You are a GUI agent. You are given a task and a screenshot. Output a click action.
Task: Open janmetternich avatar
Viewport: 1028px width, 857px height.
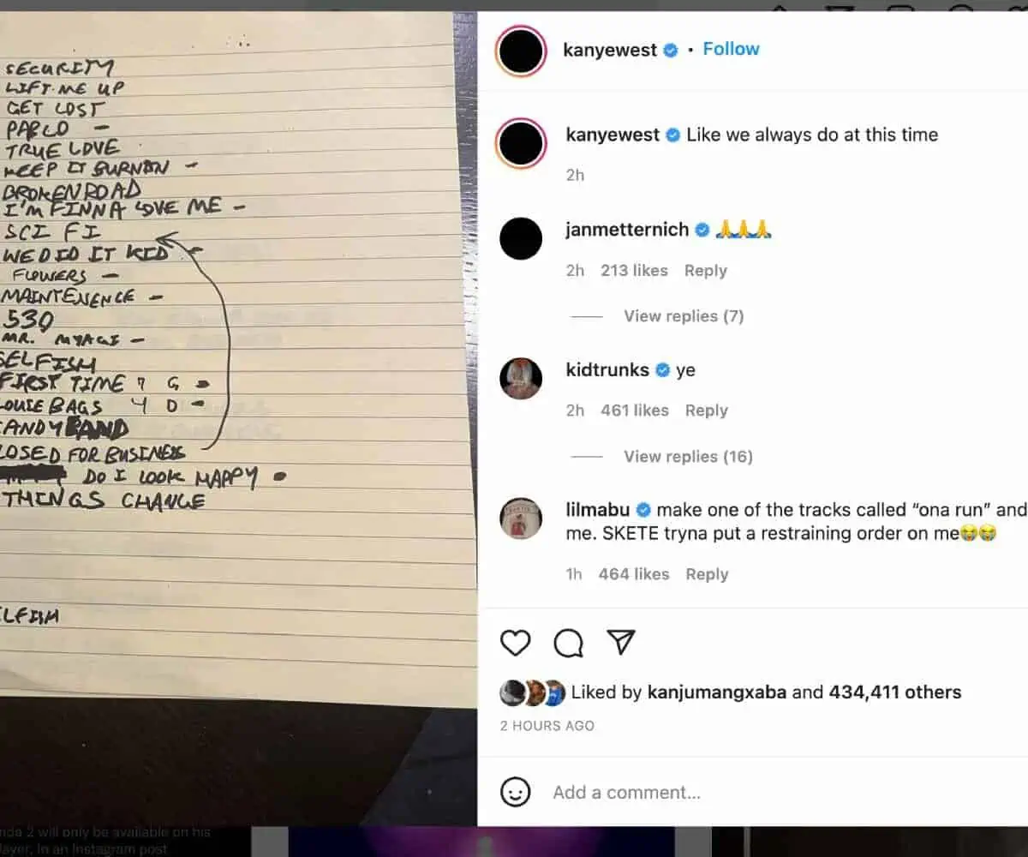[x=521, y=238]
